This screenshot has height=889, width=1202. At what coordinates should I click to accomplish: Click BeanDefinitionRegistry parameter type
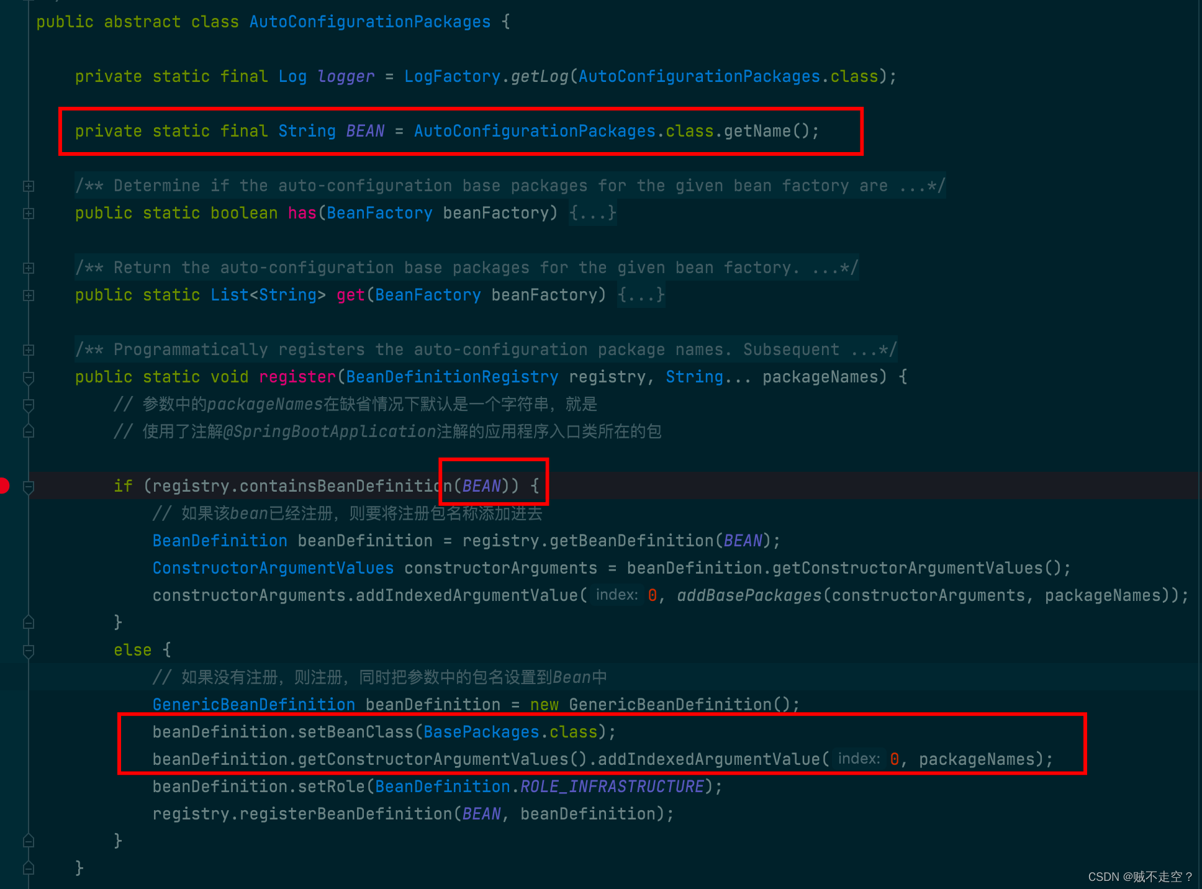(x=452, y=377)
